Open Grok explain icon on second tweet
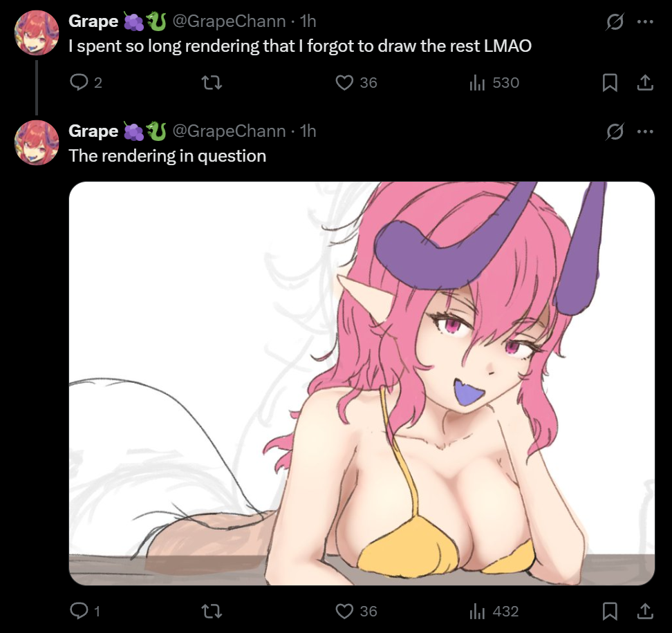 (615, 131)
